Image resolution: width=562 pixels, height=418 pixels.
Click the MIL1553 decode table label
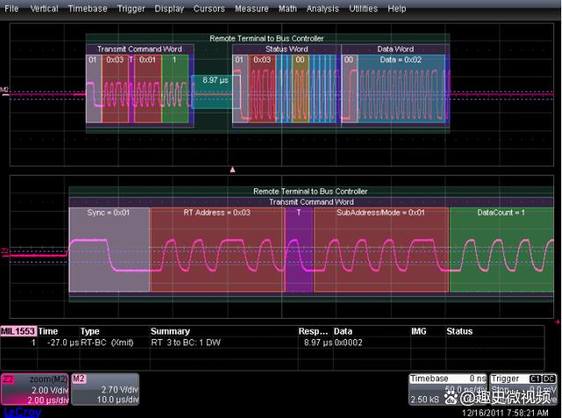point(18,332)
